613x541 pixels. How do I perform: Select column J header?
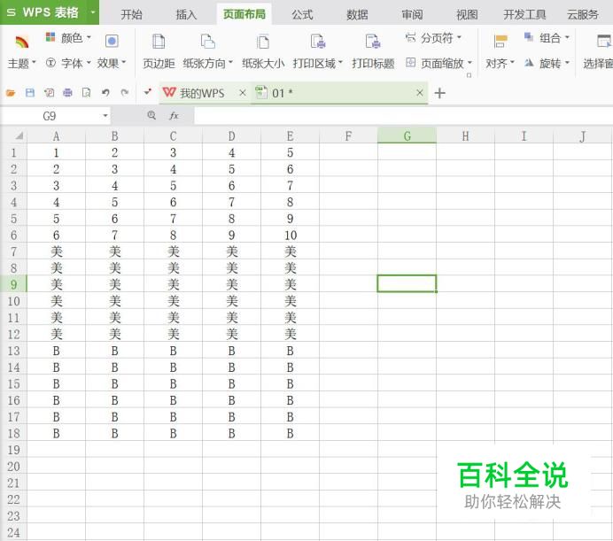[583, 136]
